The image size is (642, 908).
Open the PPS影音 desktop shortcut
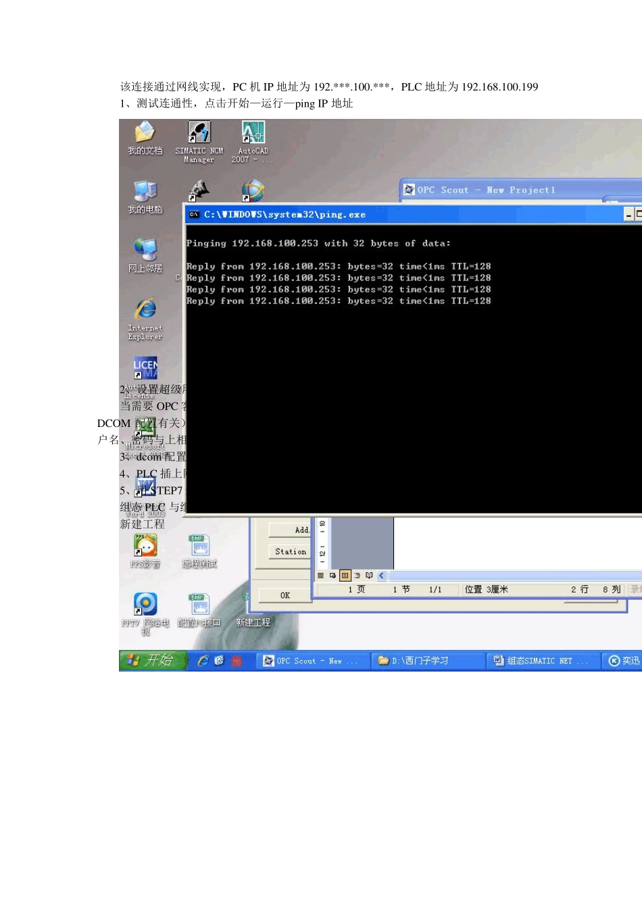tap(145, 547)
